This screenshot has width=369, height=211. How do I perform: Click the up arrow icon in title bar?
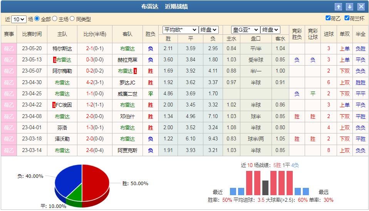[x=339, y=7]
